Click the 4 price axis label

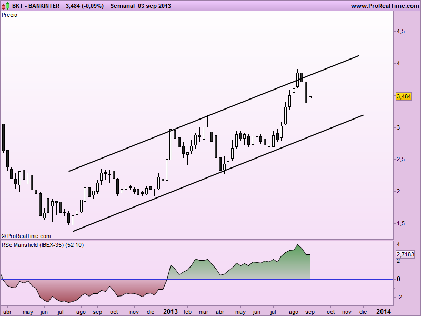[398, 63]
